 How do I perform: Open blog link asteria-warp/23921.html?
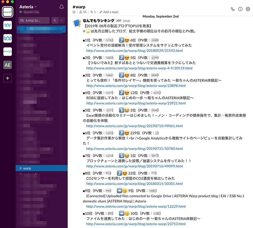click(136, 103)
